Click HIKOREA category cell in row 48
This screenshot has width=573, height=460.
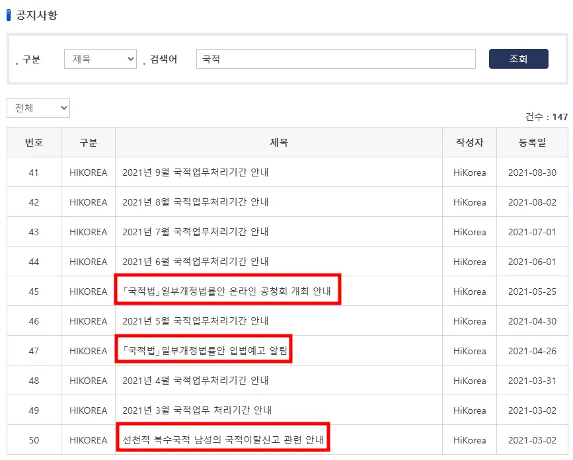(x=89, y=381)
